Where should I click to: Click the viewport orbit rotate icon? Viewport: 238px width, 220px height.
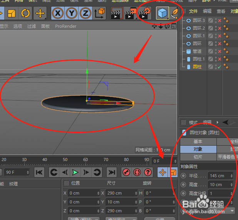click(167, 27)
